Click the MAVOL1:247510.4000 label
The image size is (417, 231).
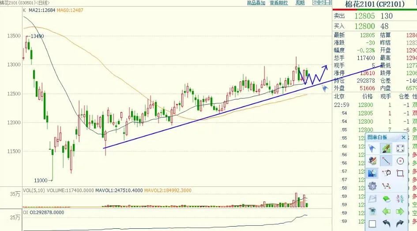pyautogui.click(x=118, y=190)
